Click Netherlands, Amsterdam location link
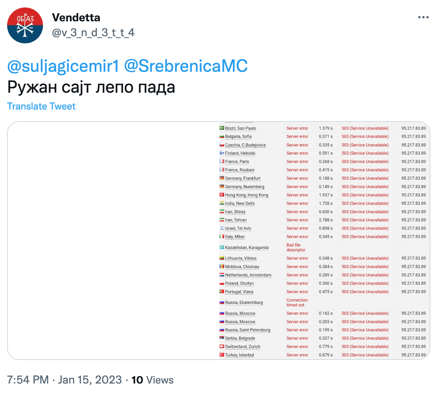Screen dimensions: 439x394 (248, 275)
